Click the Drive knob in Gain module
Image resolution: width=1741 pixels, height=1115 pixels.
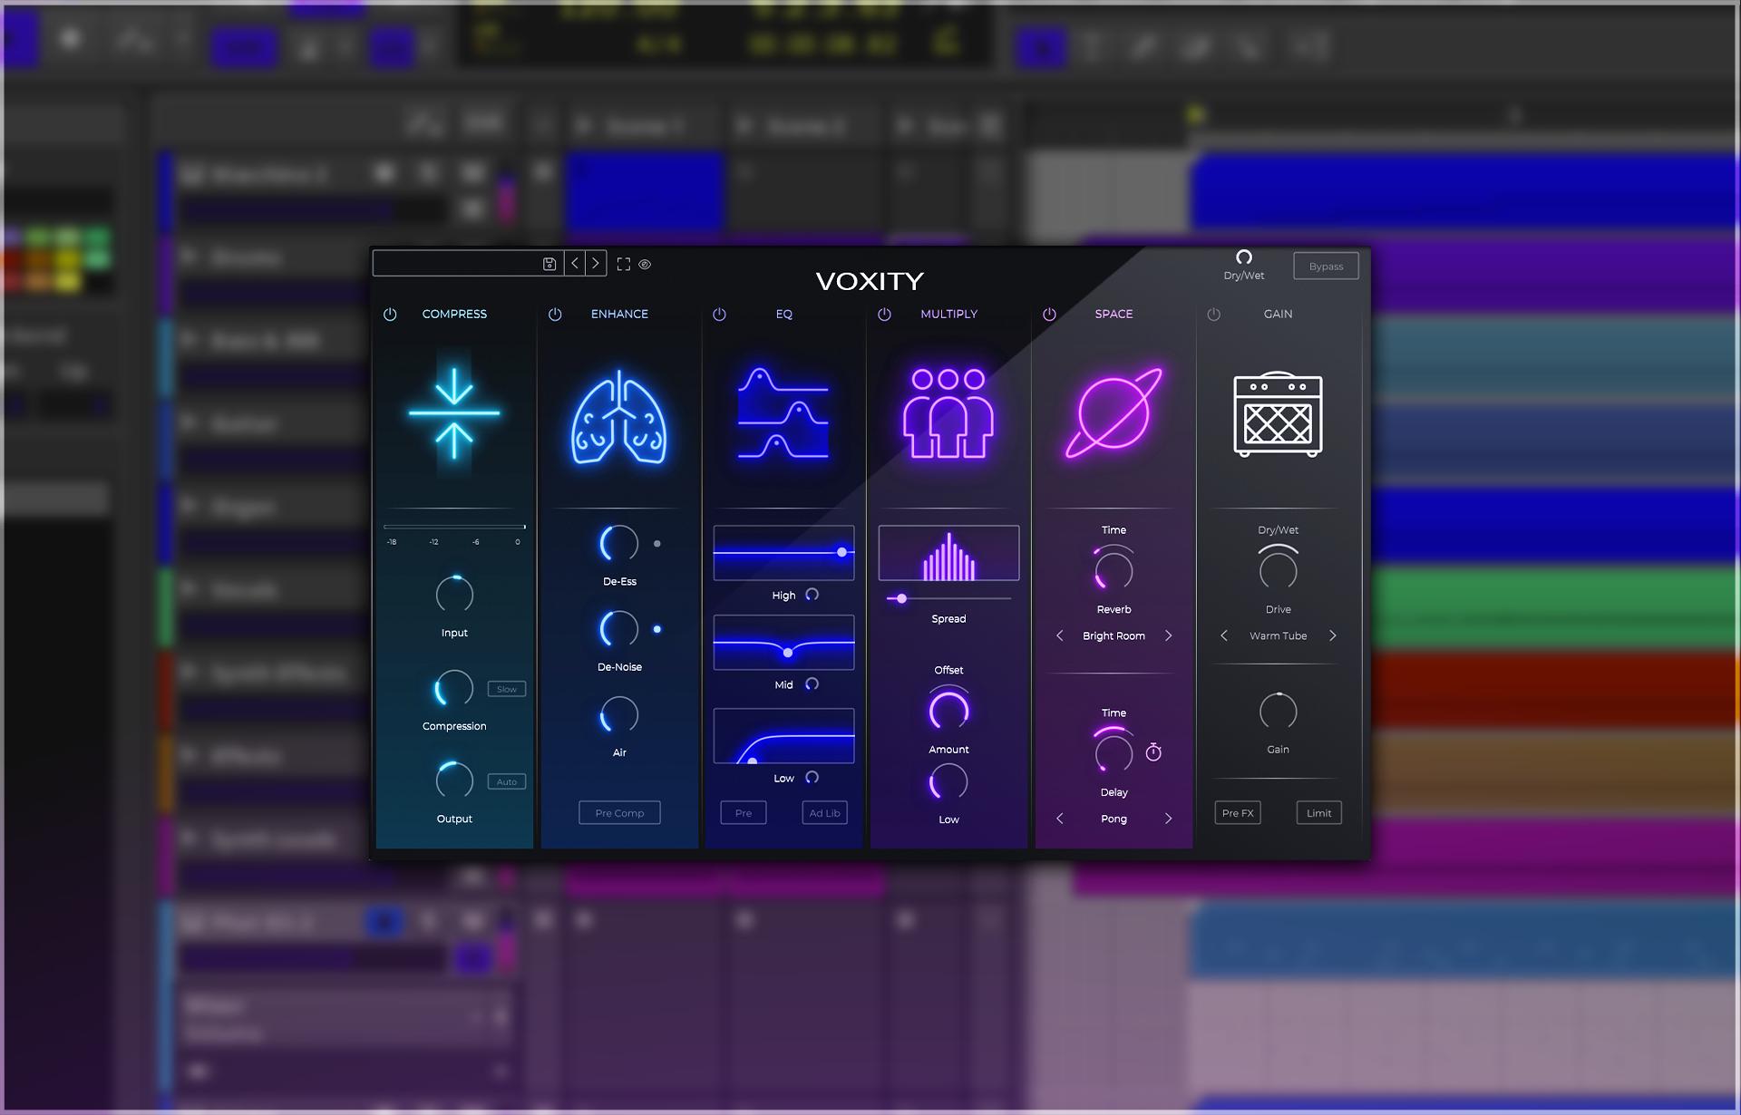tap(1279, 570)
